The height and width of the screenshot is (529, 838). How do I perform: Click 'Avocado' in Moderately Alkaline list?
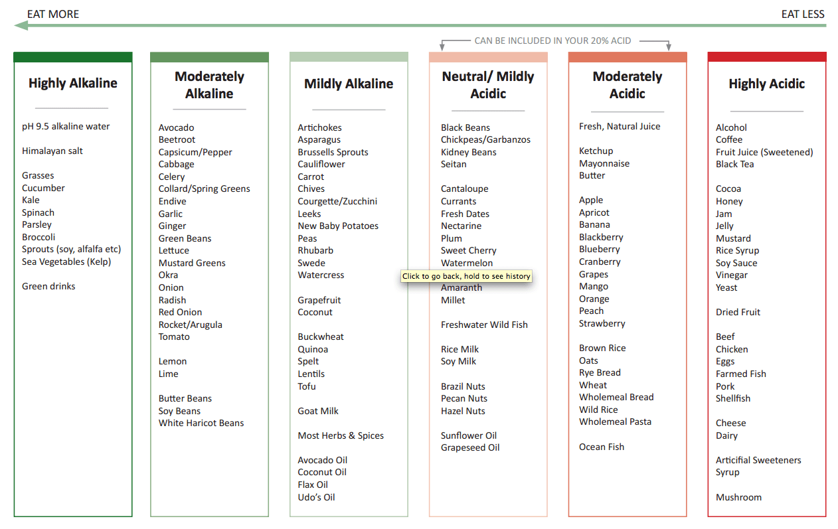(x=177, y=127)
